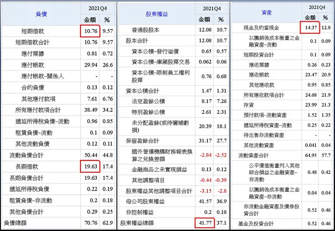Select 母公司股東權益 amount 41.57
This screenshot has width=335, height=231.
pos(205,202)
